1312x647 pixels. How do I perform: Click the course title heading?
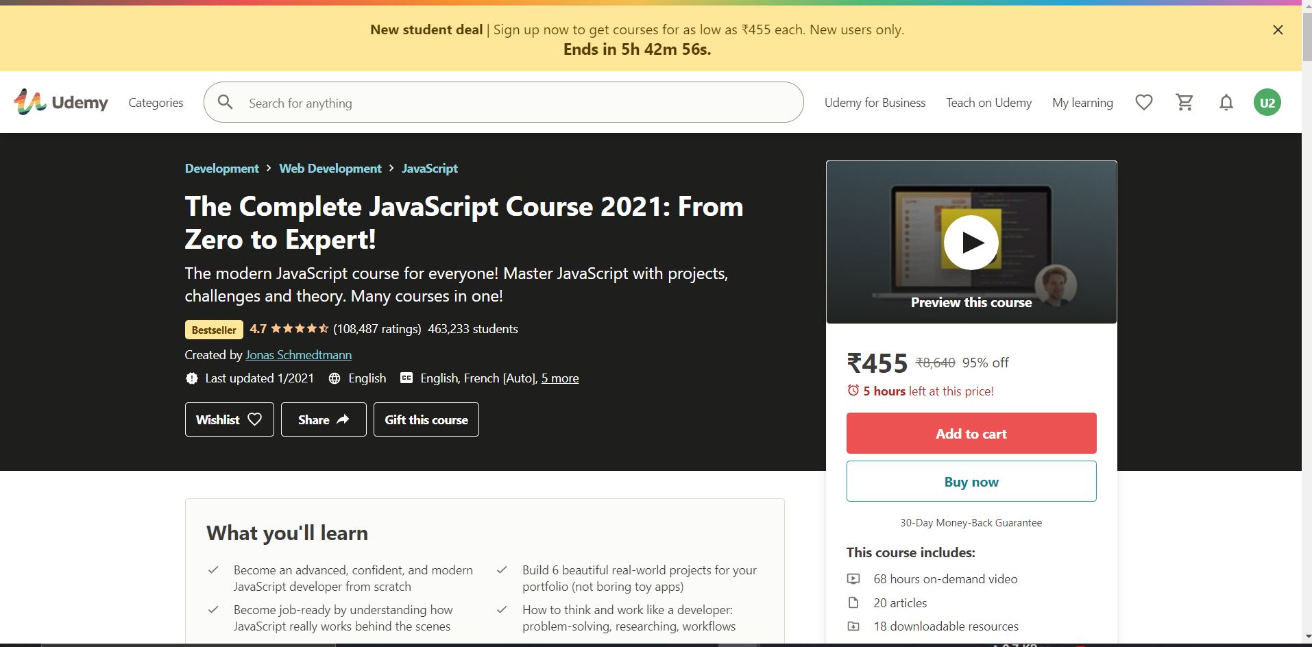pyautogui.click(x=464, y=223)
